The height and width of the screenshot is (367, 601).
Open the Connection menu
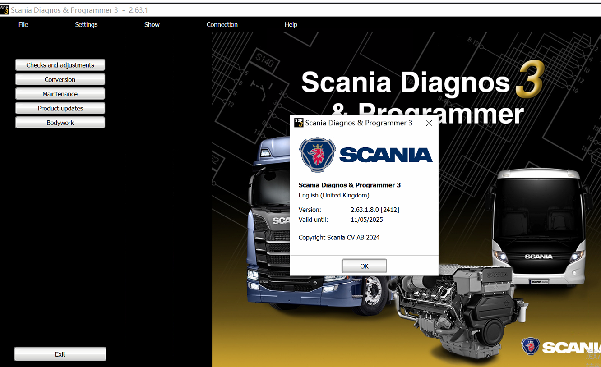222,24
